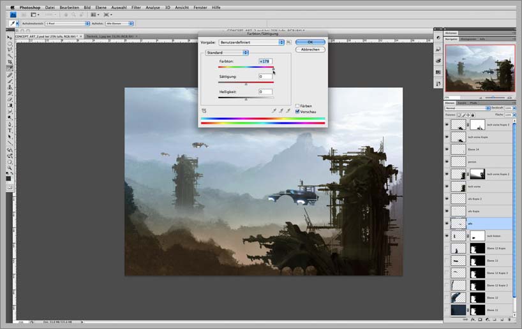Viewport: 522px width, 329px height.
Task: Hide the 'tech vorne Kopie 3' layer
Action: (447, 125)
